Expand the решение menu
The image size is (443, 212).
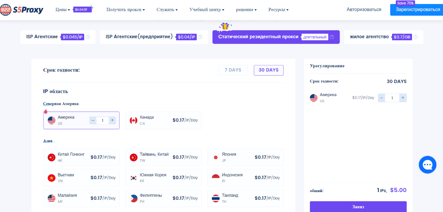click(246, 10)
